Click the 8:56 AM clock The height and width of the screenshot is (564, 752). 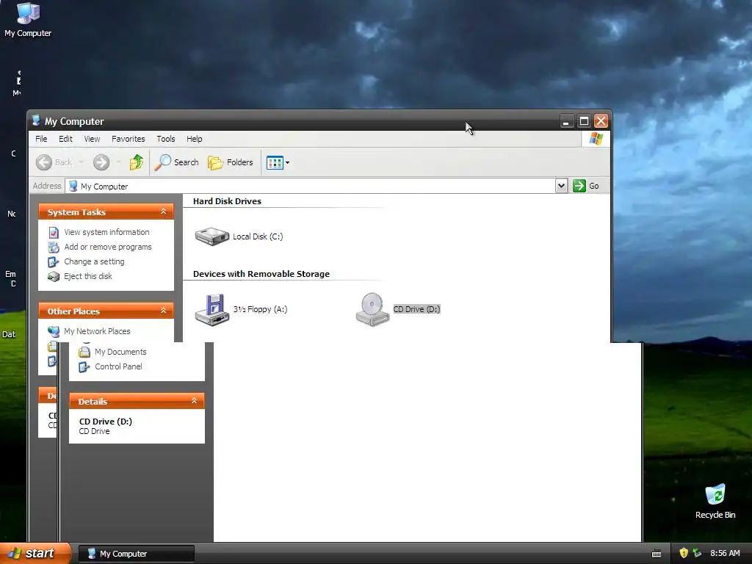(725, 553)
